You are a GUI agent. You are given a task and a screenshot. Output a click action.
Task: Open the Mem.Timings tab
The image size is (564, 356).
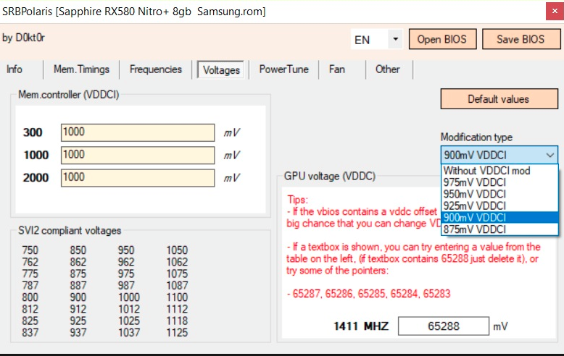click(81, 69)
